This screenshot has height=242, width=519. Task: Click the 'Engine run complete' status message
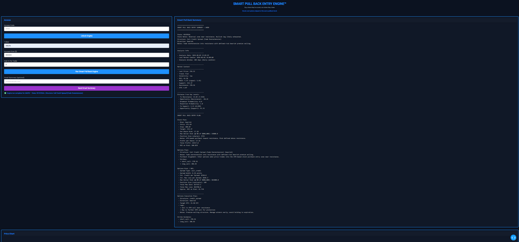coord(45,93)
